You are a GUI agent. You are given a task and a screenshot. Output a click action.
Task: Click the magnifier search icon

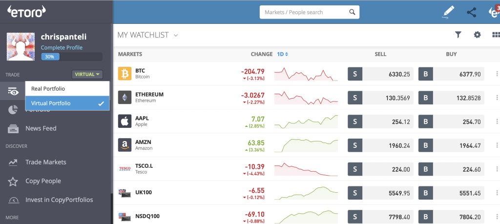pos(352,12)
